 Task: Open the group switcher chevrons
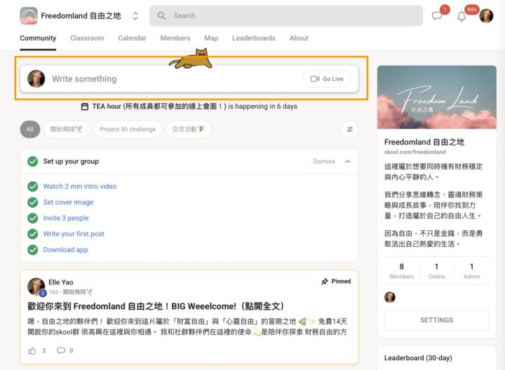tap(135, 15)
